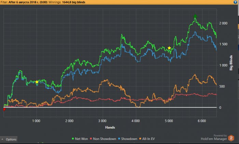Toggle the Net Won legend series

[x=80, y=139]
